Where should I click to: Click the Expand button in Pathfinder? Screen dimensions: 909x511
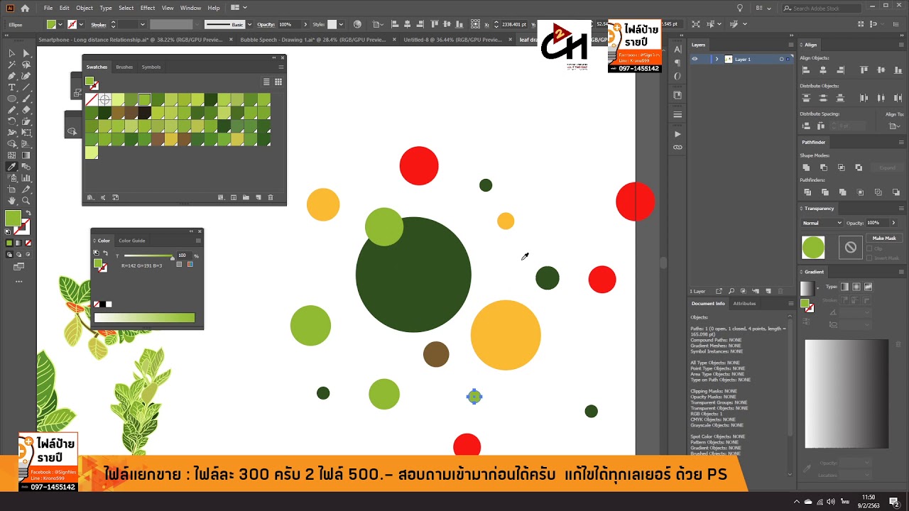tap(888, 167)
